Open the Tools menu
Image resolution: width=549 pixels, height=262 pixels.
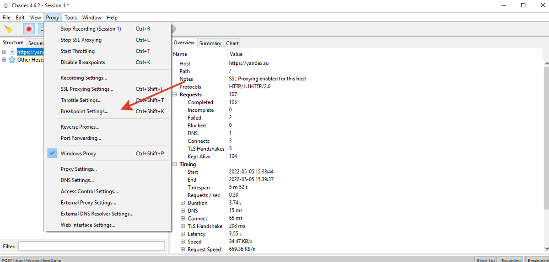click(x=70, y=17)
